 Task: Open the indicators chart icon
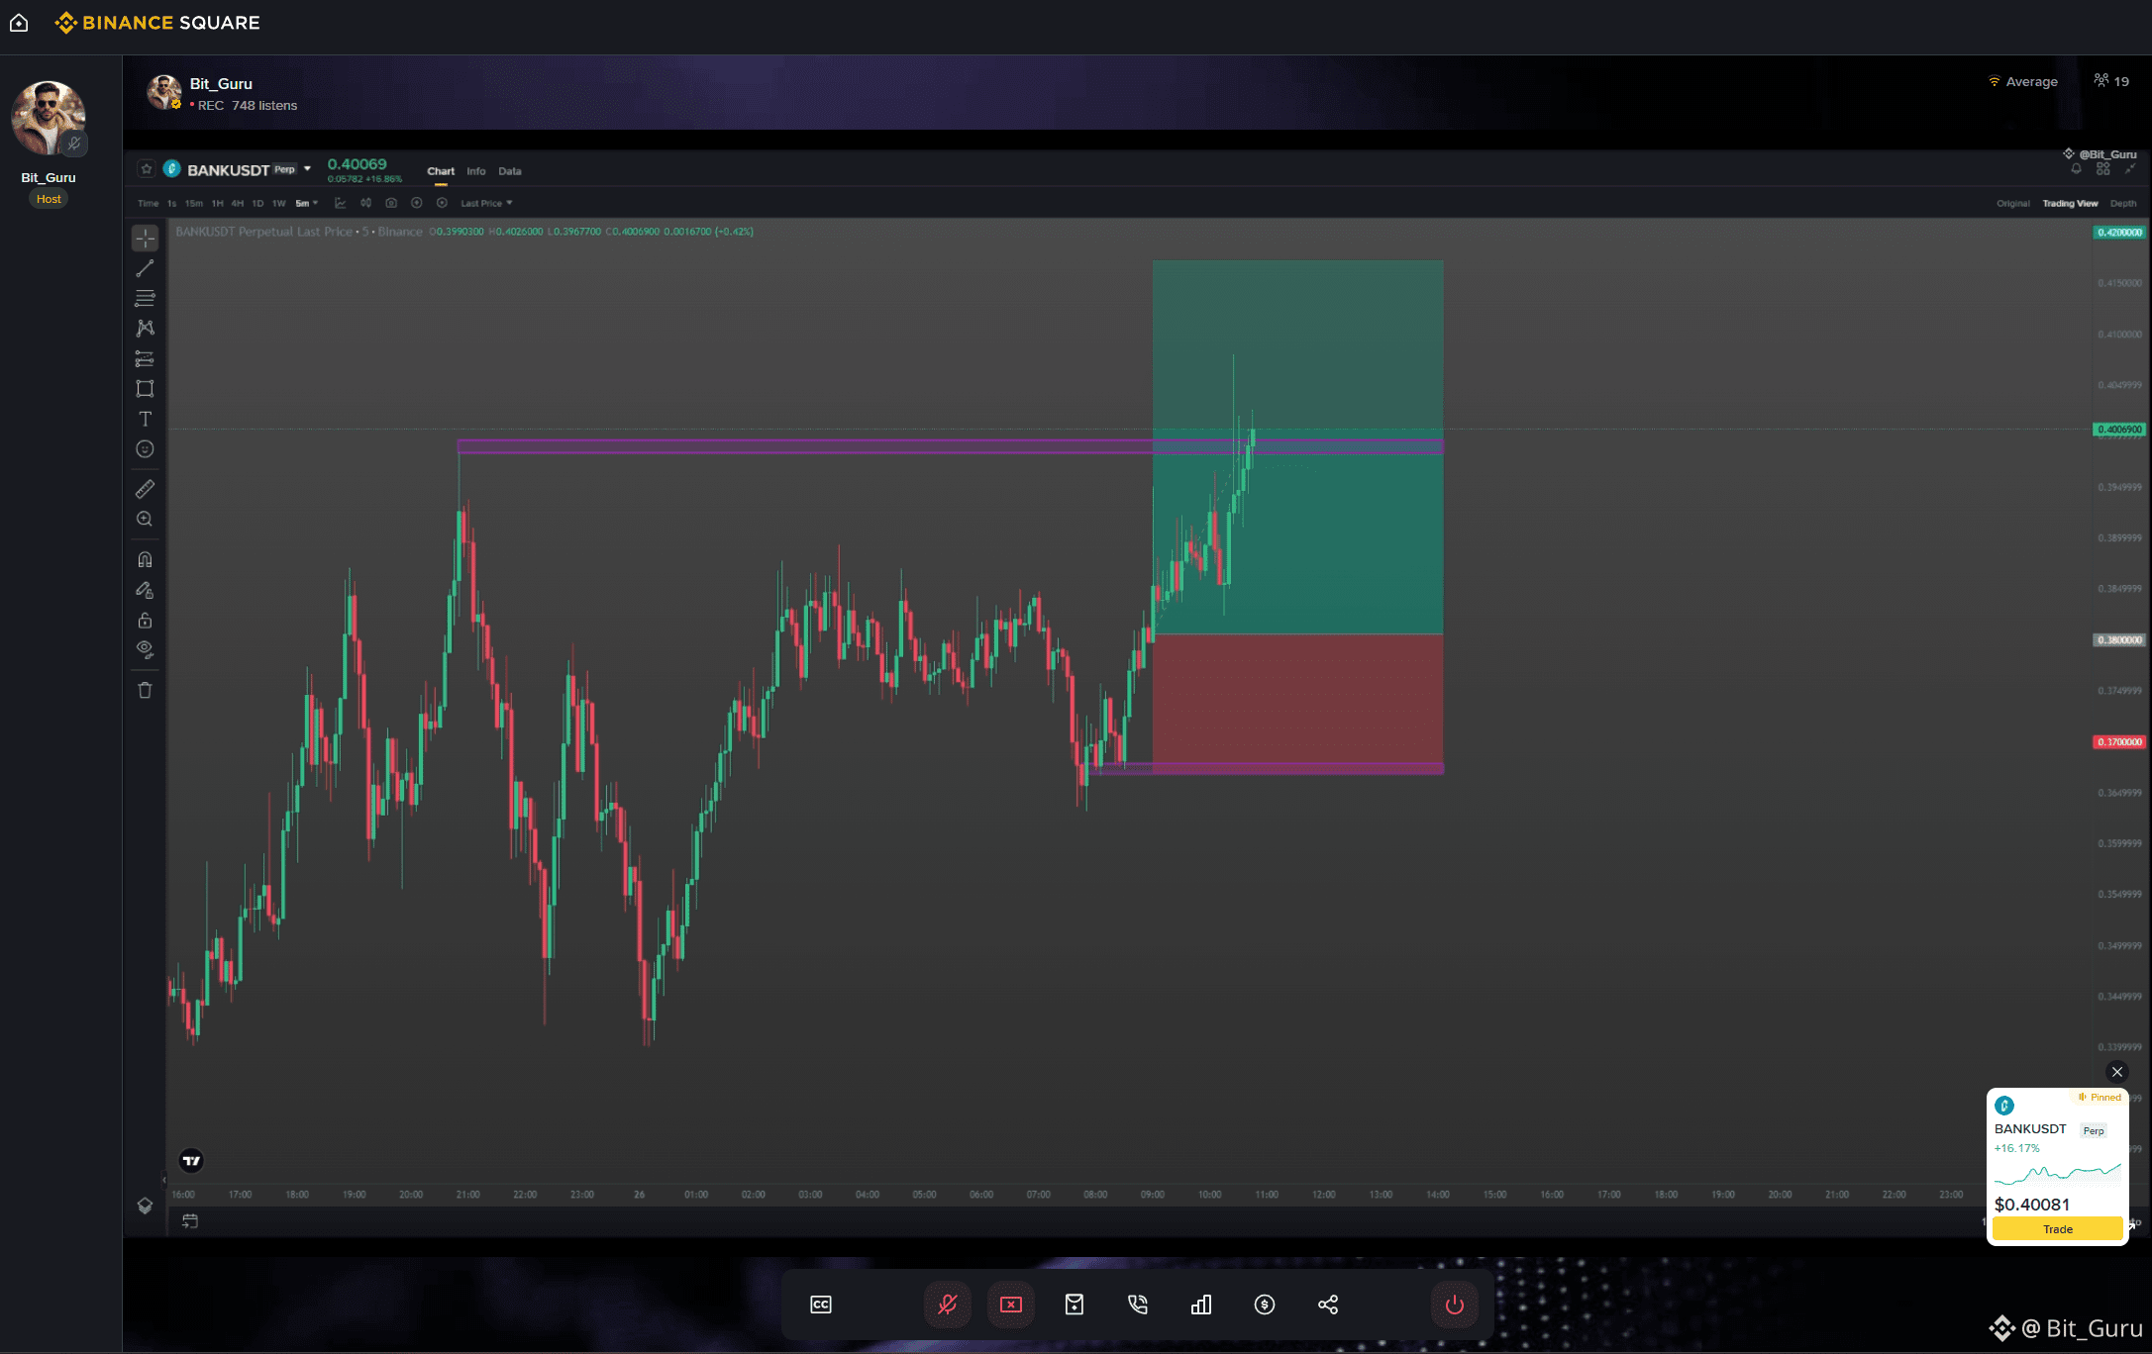tap(340, 203)
